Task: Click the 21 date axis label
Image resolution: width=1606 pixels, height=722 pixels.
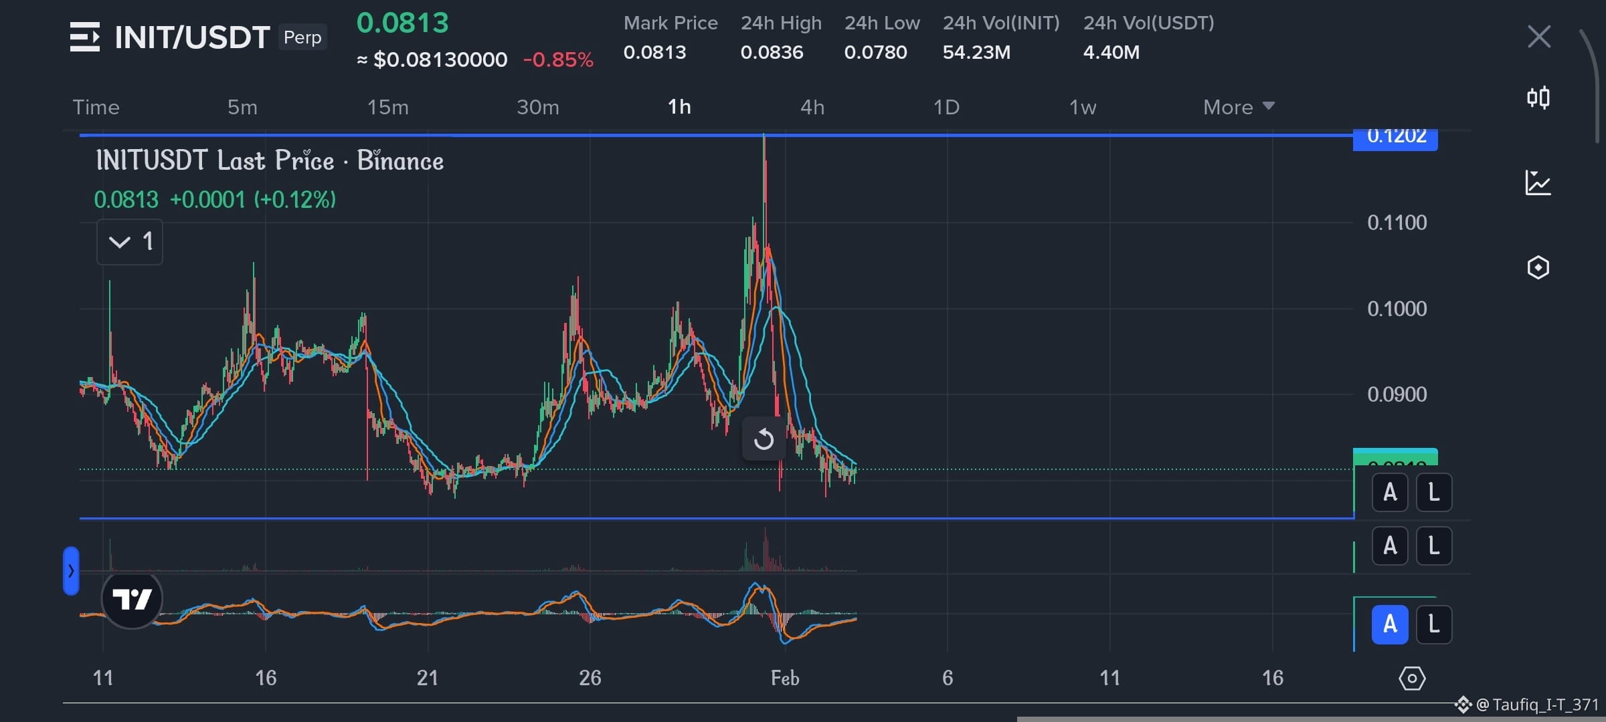Action: tap(427, 679)
